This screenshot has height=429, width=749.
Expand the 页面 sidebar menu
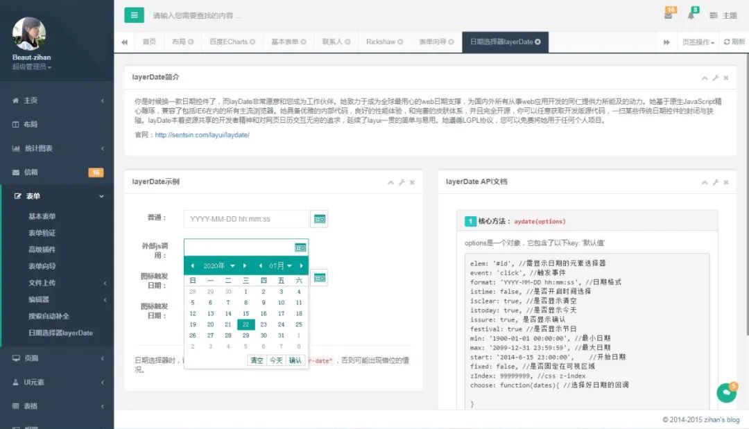point(58,358)
